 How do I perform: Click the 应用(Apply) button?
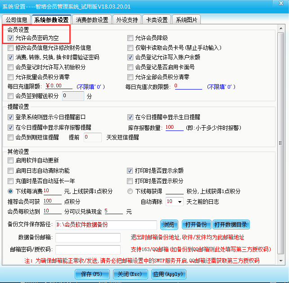pos(168,274)
